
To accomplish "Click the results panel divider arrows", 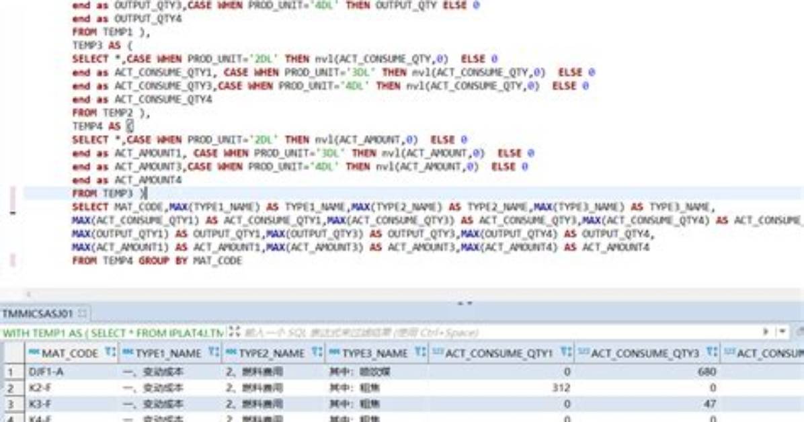I will pyautogui.click(x=465, y=303).
